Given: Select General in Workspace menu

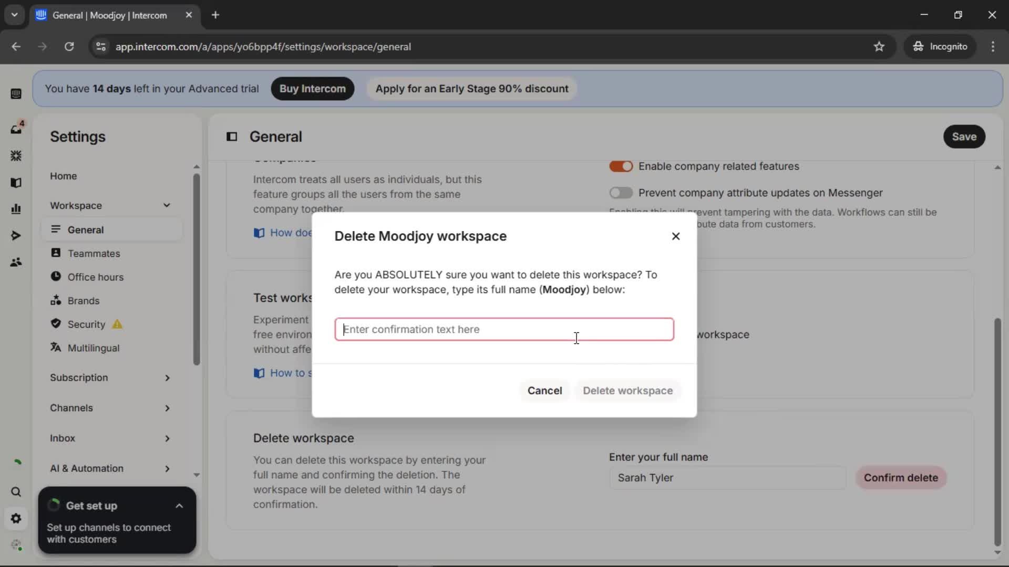Looking at the screenshot, I should tap(111, 230).
